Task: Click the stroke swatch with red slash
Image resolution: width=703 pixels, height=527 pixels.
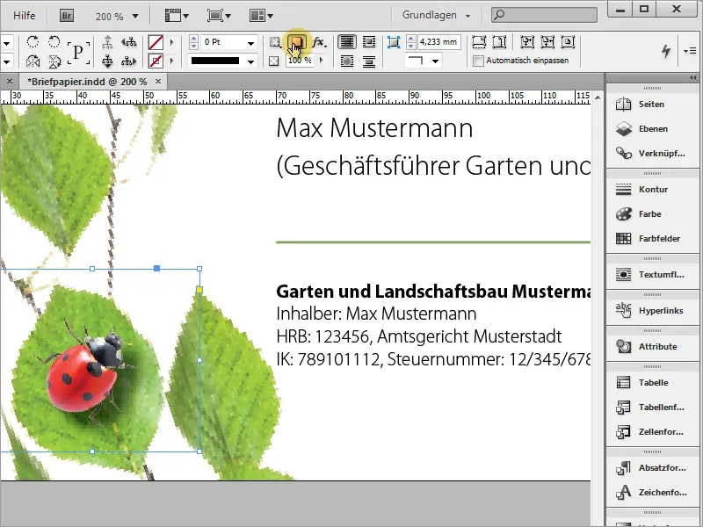Action: 156,61
